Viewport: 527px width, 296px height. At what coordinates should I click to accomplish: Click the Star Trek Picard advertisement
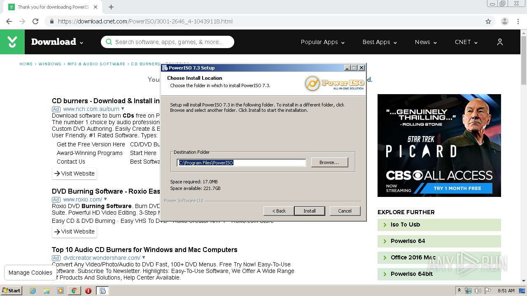pyautogui.click(x=439, y=146)
